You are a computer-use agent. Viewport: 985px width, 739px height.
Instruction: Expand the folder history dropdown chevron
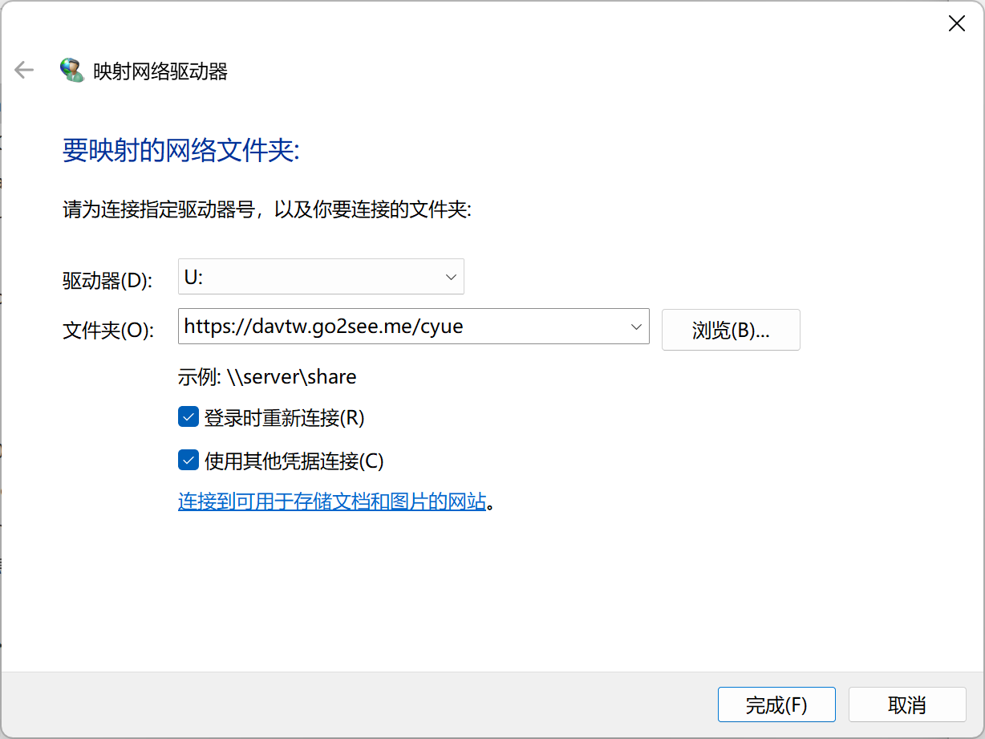pyautogui.click(x=636, y=327)
